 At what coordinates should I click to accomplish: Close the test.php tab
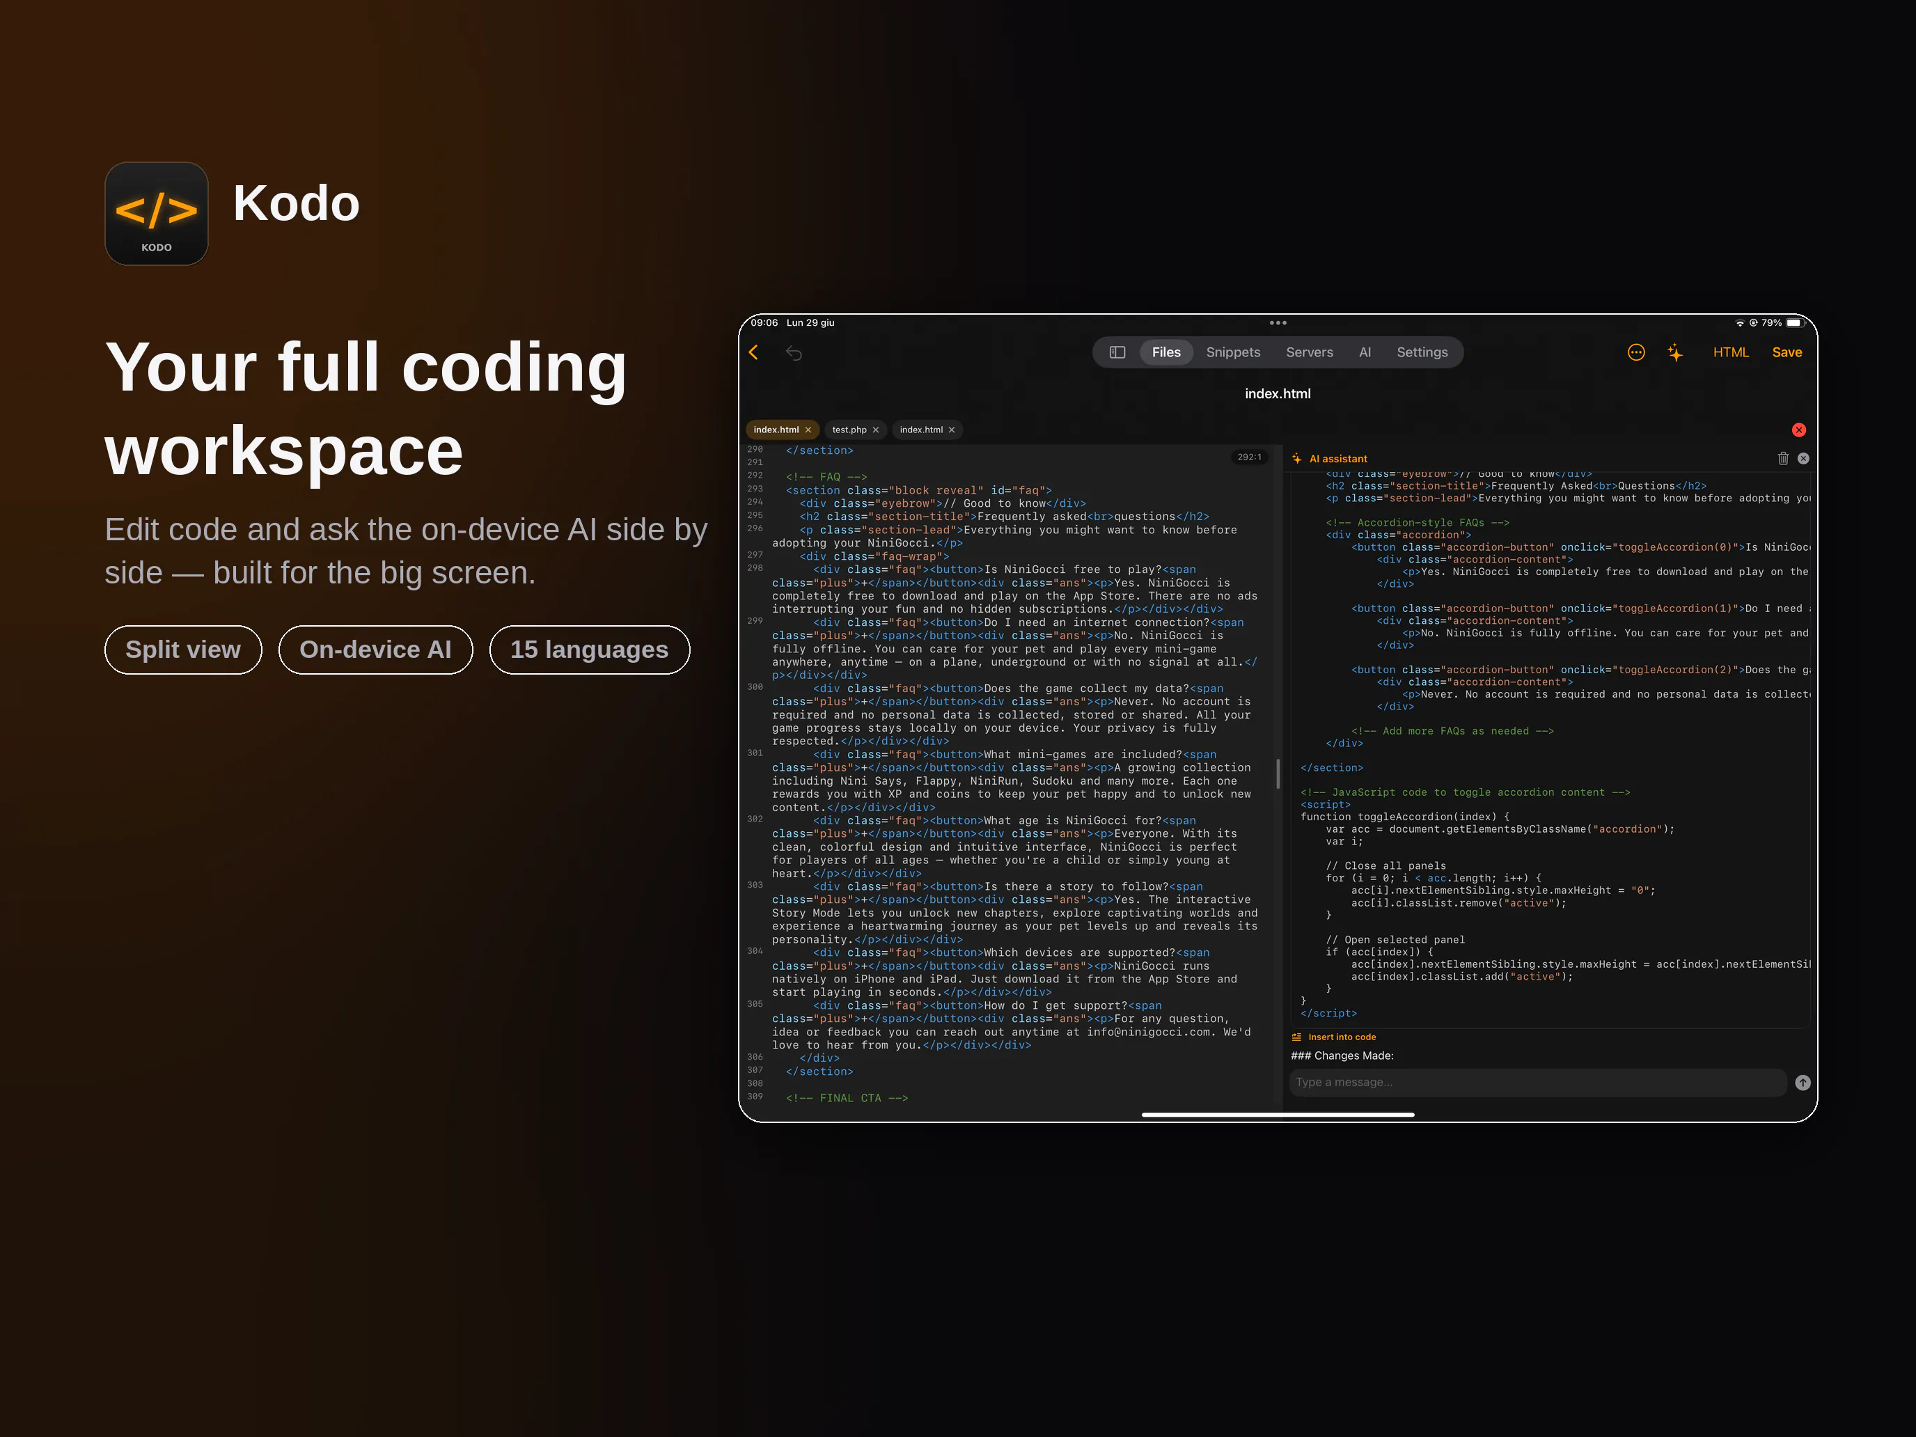[x=876, y=430]
